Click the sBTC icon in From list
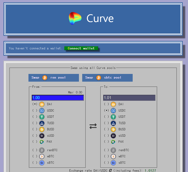This screenshot has height=172, width=188. coord(42,163)
